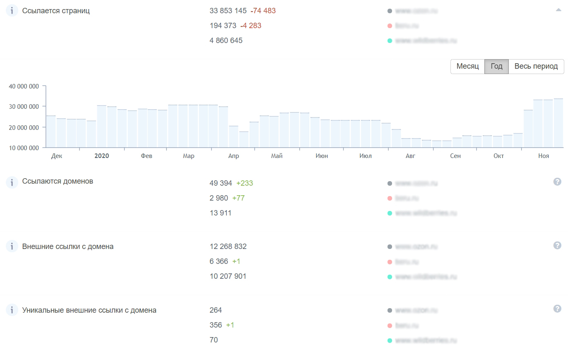Image resolution: width=568 pixels, height=347 pixels.
Task: Select the "Год" period button
Action: [496, 66]
